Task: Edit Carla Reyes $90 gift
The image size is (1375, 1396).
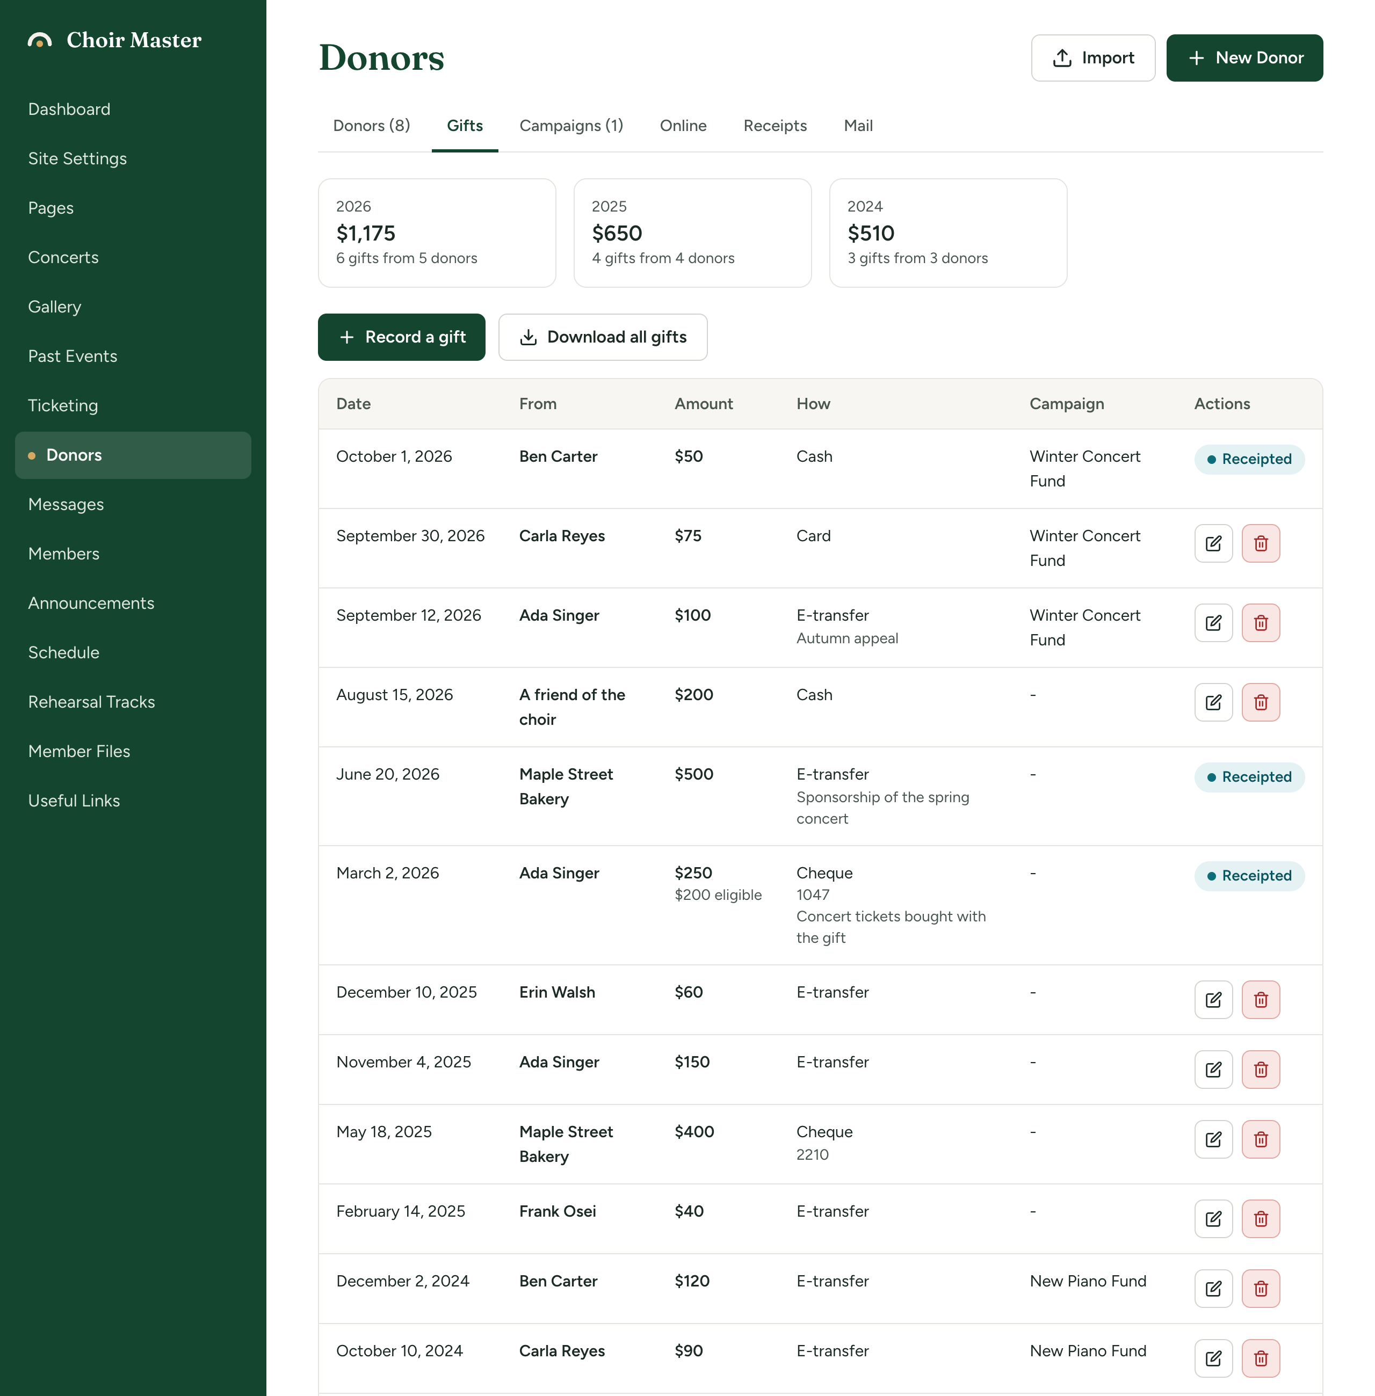Action: (x=1213, y=1358)
